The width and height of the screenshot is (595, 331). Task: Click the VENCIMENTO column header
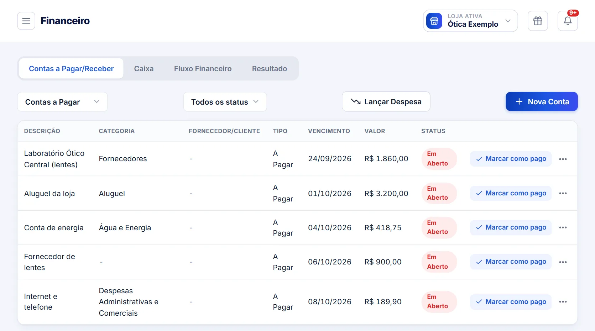point(329,131)
